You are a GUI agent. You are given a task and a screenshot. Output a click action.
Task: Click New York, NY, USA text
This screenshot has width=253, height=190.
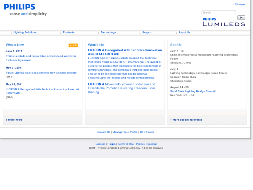(x=182, y=95)
